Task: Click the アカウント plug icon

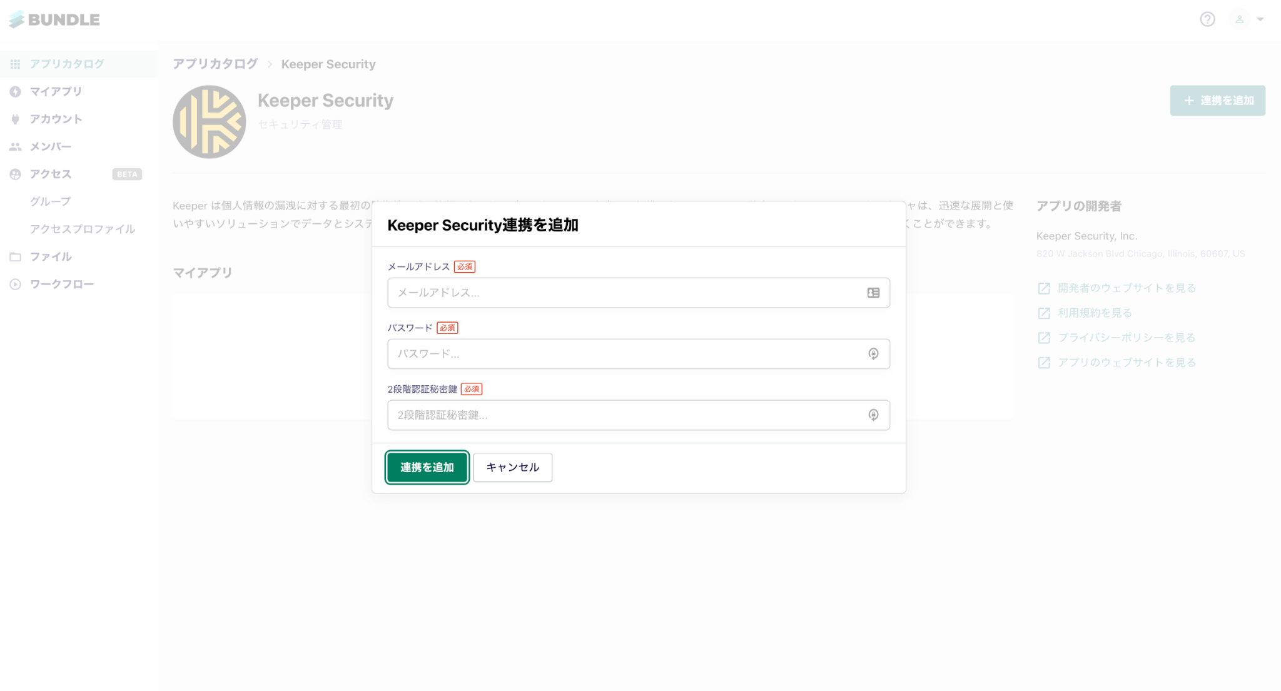Action: [15, 119]
